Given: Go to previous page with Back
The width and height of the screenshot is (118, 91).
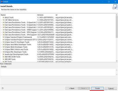Looking at the screenshot, I should coord(72,88).
